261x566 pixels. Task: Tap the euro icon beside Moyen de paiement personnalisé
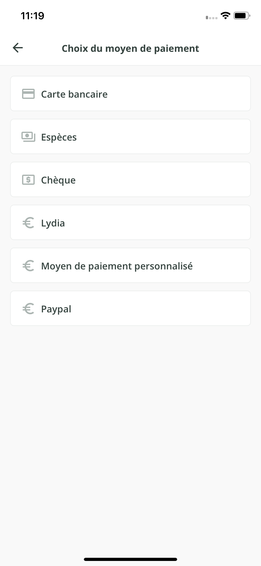[28, 266]
